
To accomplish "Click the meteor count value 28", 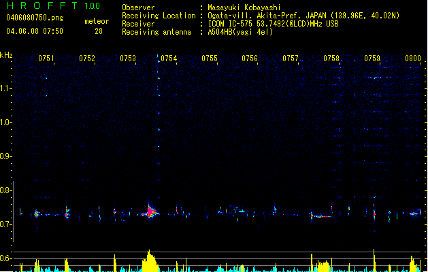I will (x=99, y=31).
